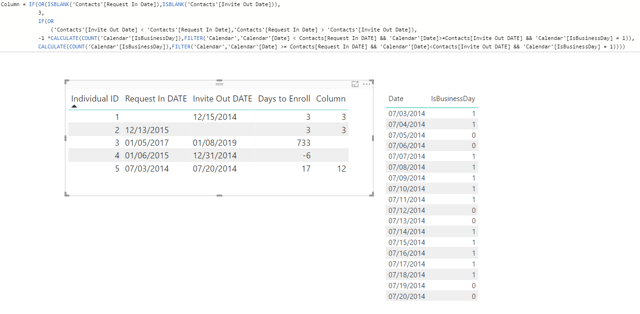Select IsBusinessDay value for 07/13/2014
The height and width of the screenshot is (314, 640).
click(473, 221)
